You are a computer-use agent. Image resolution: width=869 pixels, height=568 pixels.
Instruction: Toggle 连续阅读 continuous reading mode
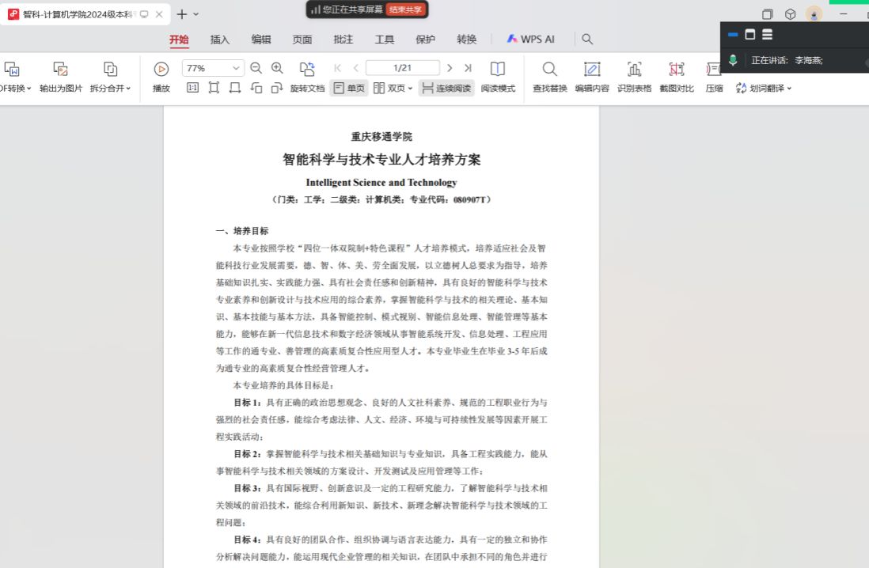[446, 89]
